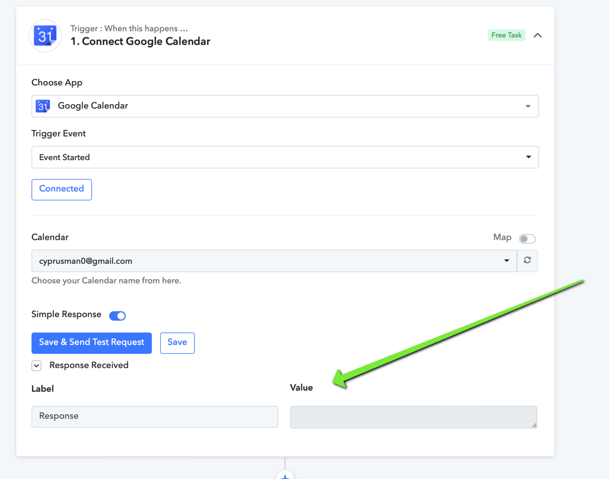Click the Connected button
Screen dimensions: 610x479
pyautogui.click(x=62, y=190)
